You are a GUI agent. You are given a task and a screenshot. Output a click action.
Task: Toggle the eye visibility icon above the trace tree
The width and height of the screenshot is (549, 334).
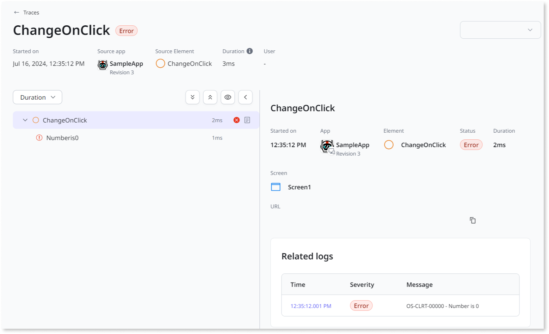pyautogui.click(x=228, y=97)
